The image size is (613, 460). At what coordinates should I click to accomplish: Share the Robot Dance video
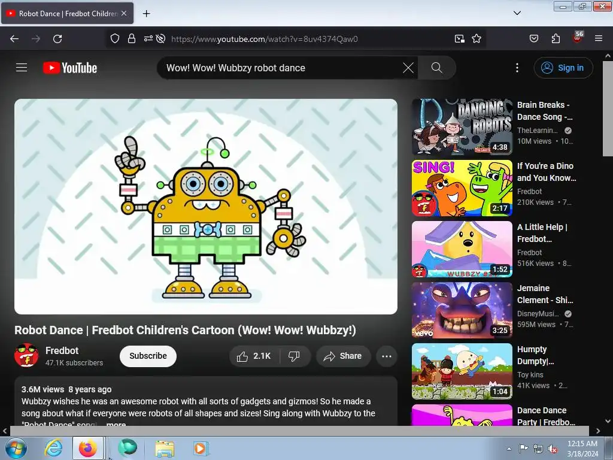tap(343, 356)
